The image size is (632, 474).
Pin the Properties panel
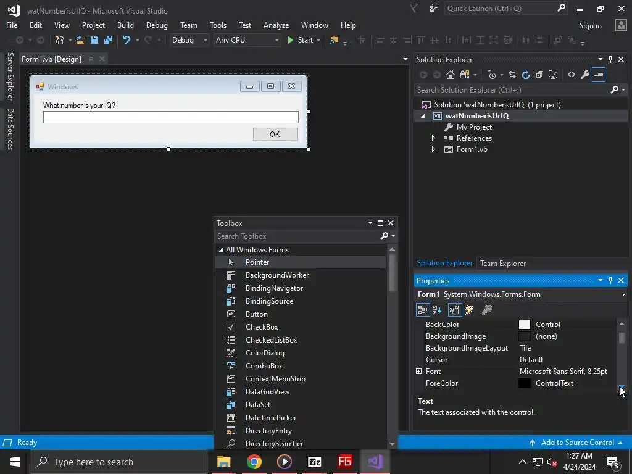coord(610,280)
